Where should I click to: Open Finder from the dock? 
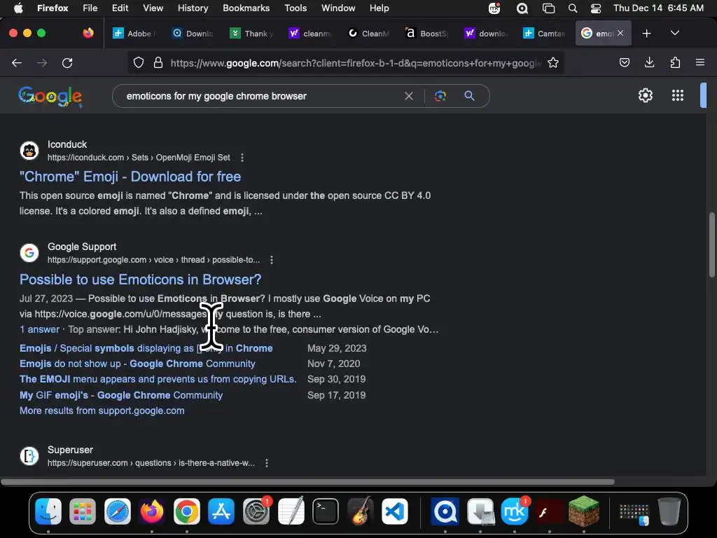[x=48, y=511]
